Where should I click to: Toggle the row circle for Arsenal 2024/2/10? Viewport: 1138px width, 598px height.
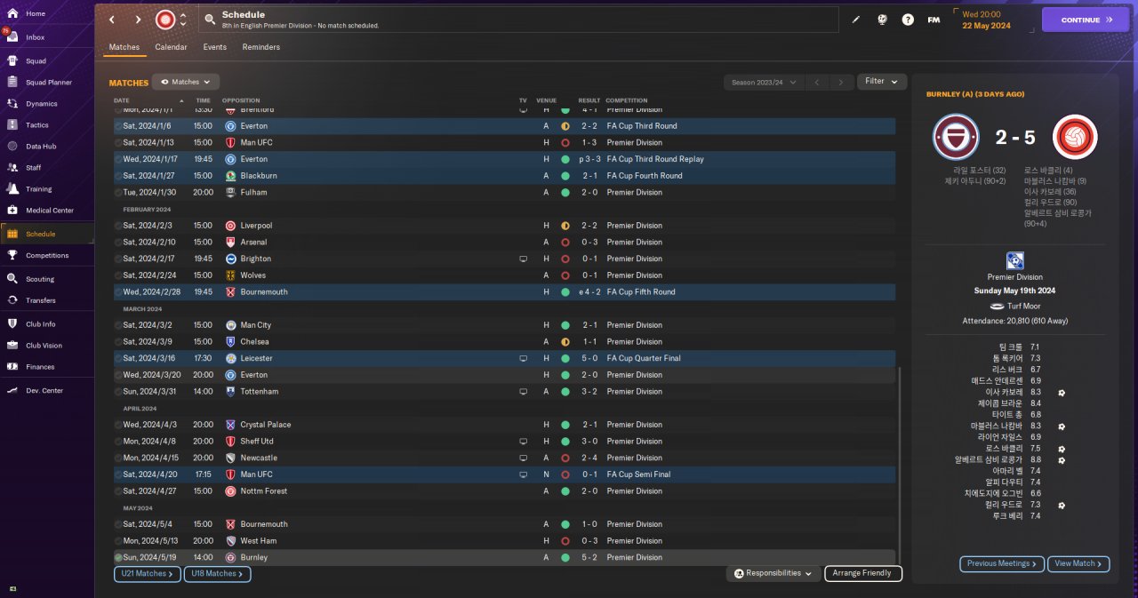pyautogui.click(x=118, y=243)
